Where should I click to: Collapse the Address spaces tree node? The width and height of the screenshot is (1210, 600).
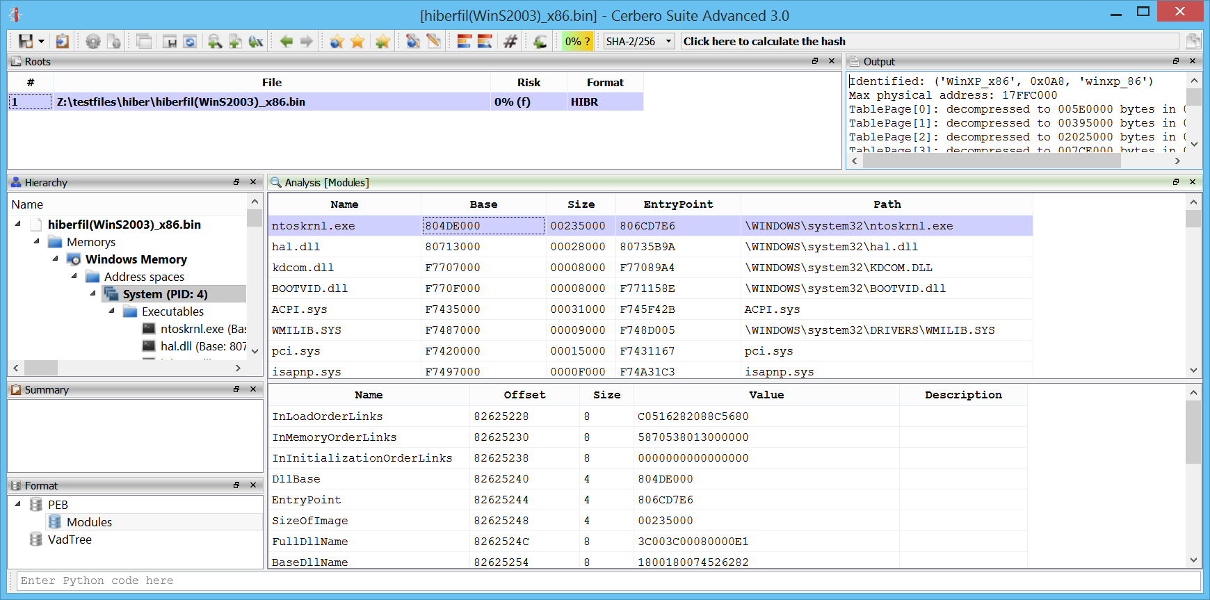coord(74,276)
